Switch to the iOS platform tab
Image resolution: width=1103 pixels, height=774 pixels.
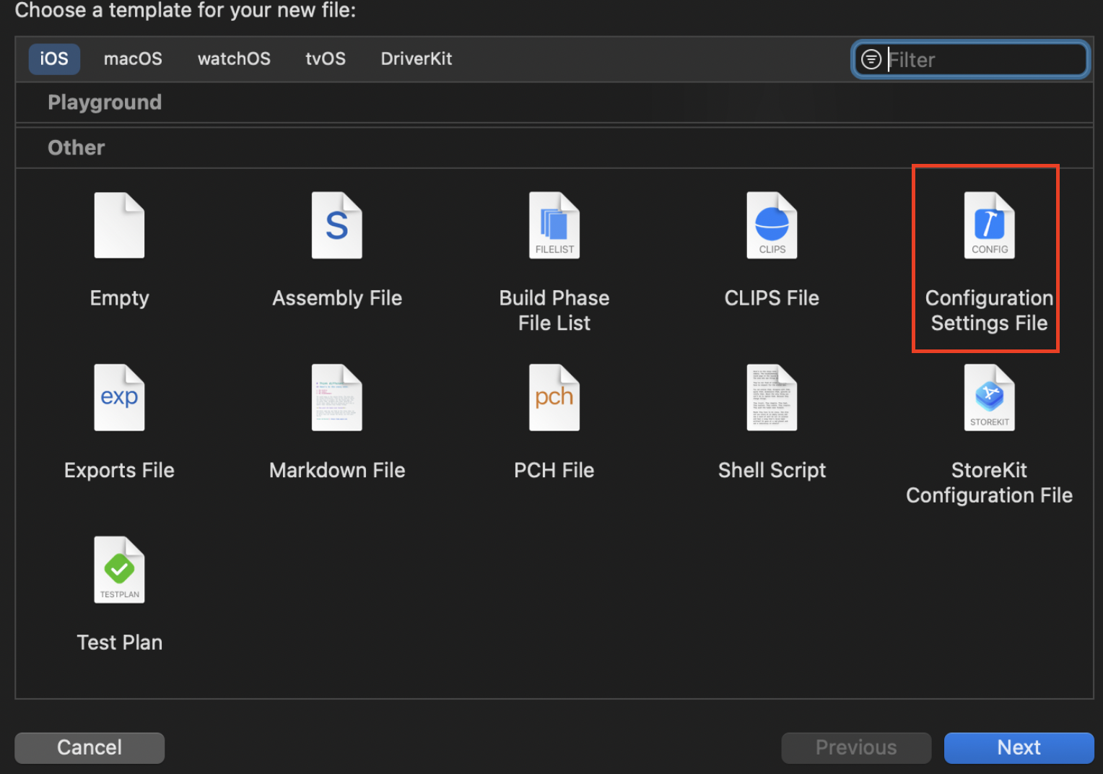coord(54,58)
